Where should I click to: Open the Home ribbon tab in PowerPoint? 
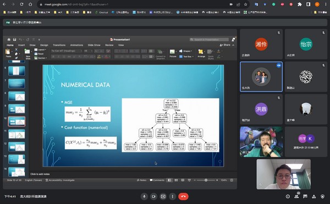click(10, 45)
